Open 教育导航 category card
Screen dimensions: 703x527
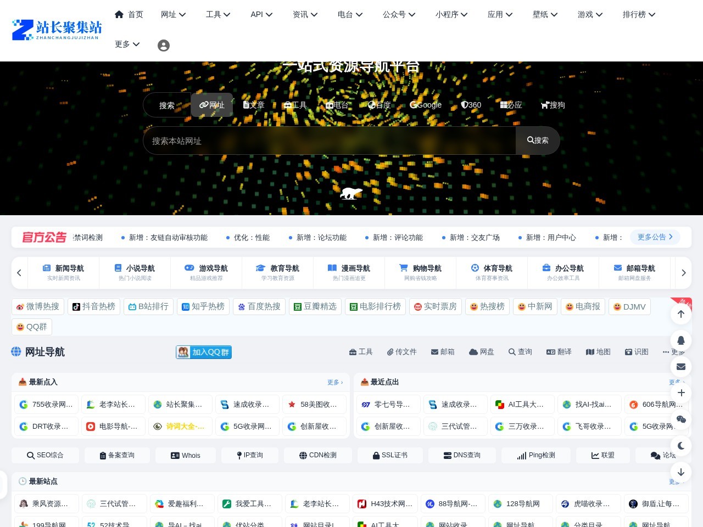click(278, 272)
